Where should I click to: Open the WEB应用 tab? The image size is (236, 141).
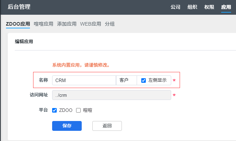pos(91,24)
